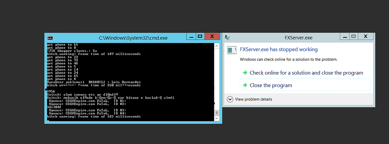Click the 'Oyuncu: CSGOEmpire.com FaTaL, ID #2' line
Screen dimensions: 389x144
tap(88, 104)
